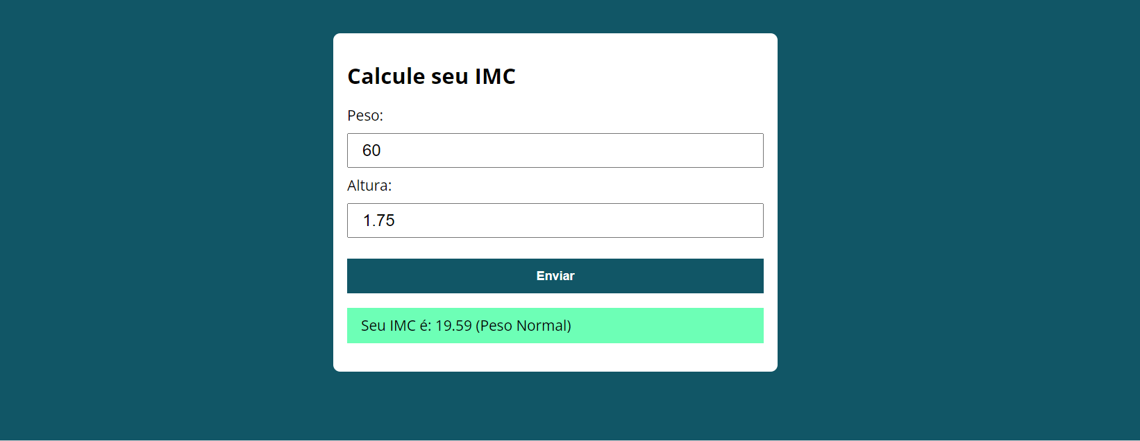Image resolution: width=1140 pixels, height=441 pixels.
Task: Click the Peso: label
Action: [x=365, y=116]
